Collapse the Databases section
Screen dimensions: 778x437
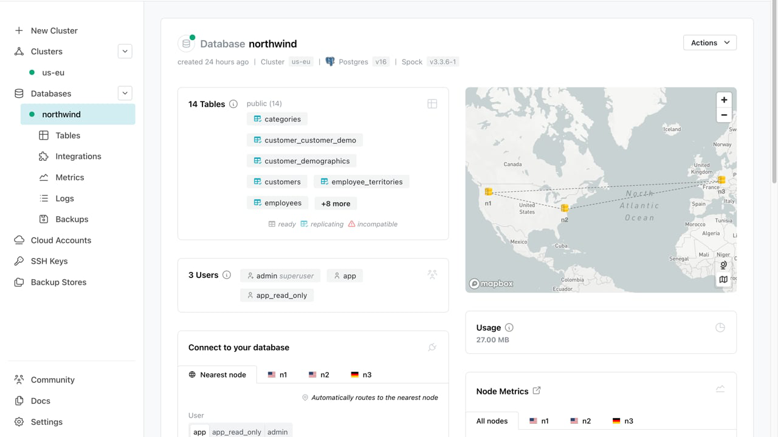[x=125, y=93]
